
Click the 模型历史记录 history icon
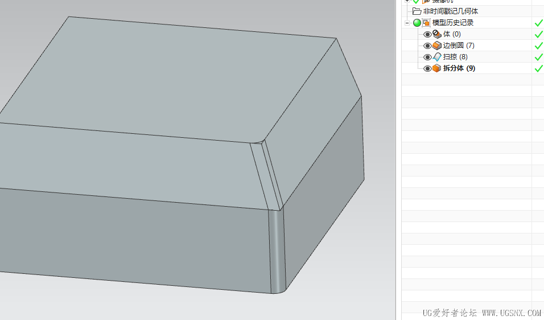tap(426, 23)
